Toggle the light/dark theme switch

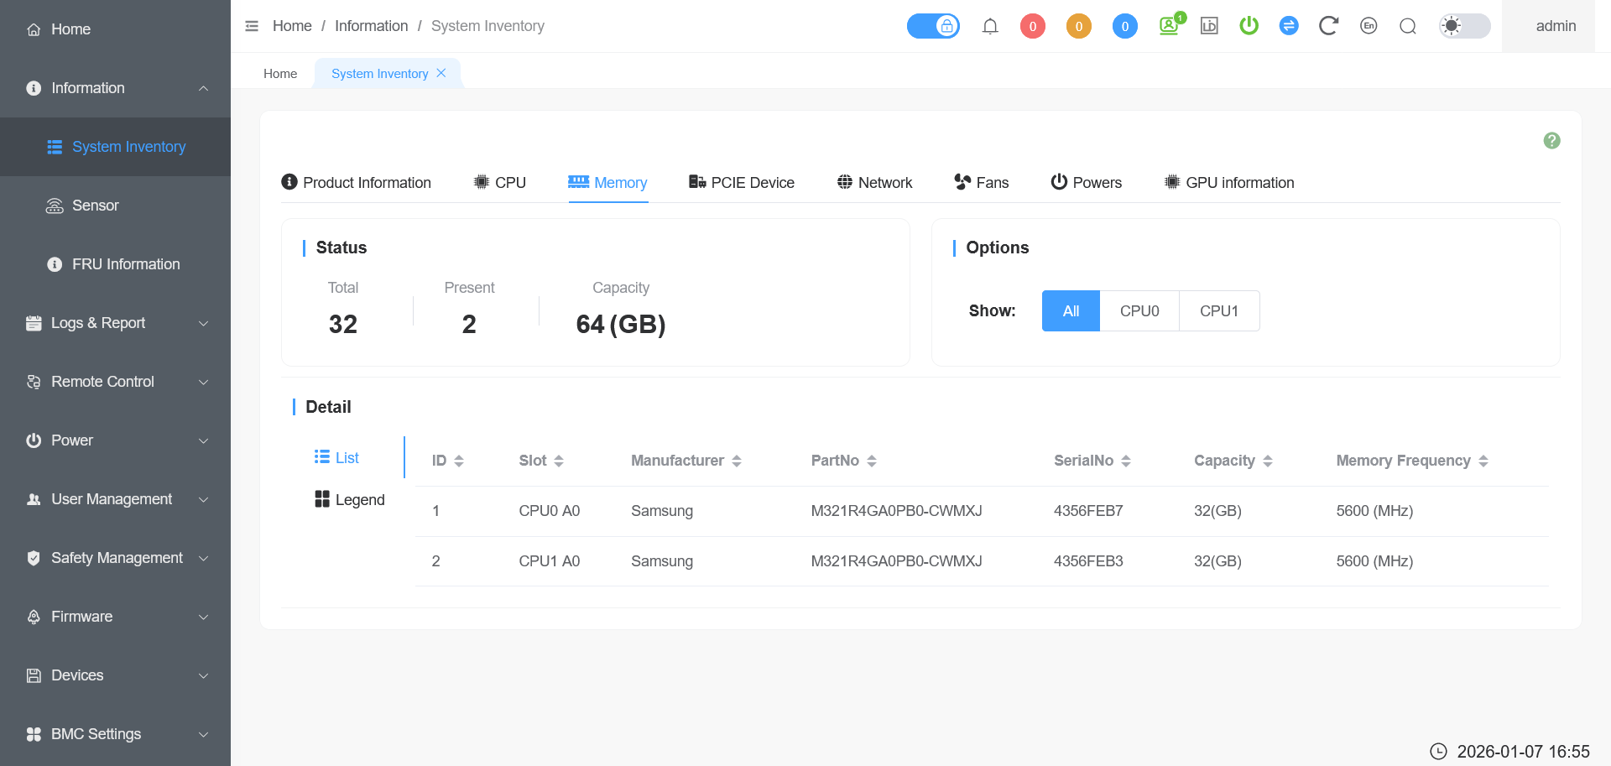(x=1464, y=26)
